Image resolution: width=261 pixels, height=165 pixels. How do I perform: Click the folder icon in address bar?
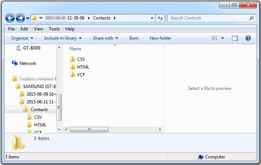pyautogui.click(x=34, y=18)
